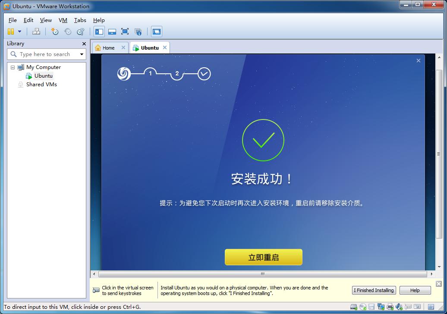The image size is (447, 314).
Task: Click the USB keyboard/mouse status icon
Action: pos(408,307)
